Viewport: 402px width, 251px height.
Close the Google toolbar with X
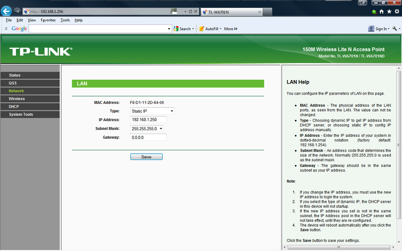[x=6, y=29]
